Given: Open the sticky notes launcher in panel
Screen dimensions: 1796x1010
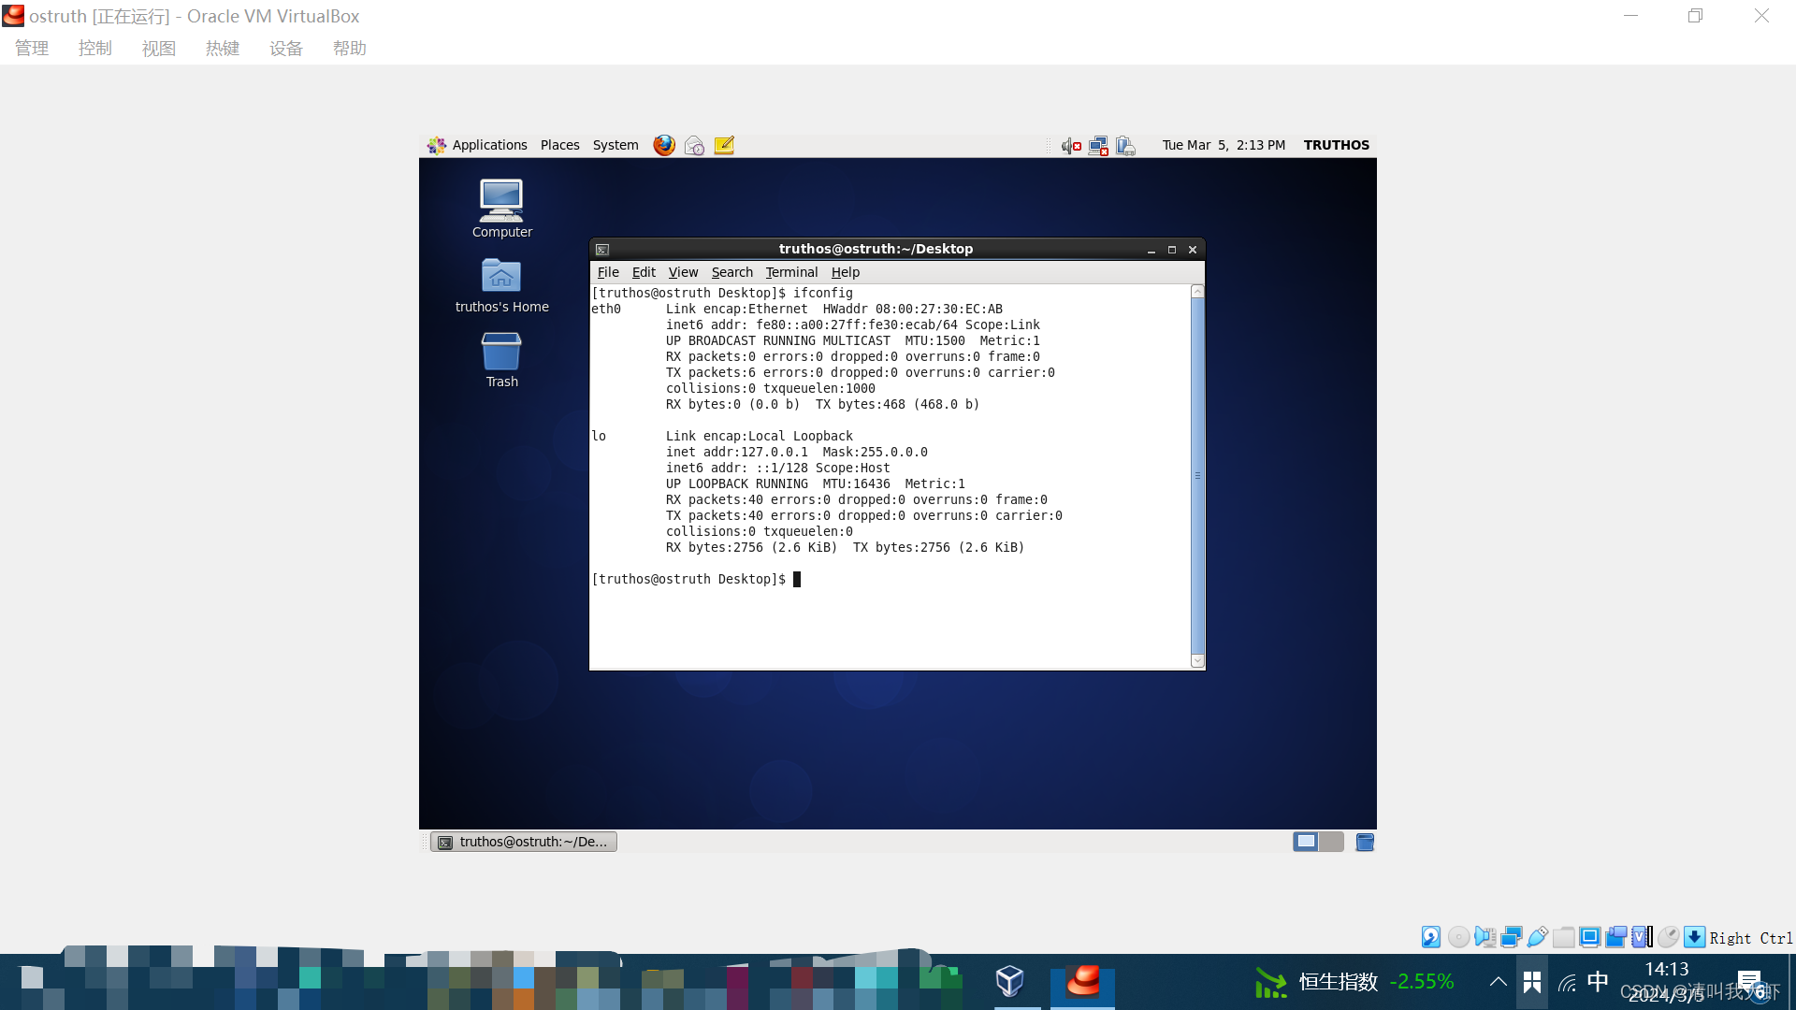Looking at the screenshot, I should [724, 145].
